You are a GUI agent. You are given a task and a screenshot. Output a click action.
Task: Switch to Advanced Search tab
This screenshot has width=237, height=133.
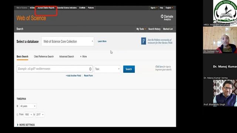pyautogui.click(x=67, y=57)
